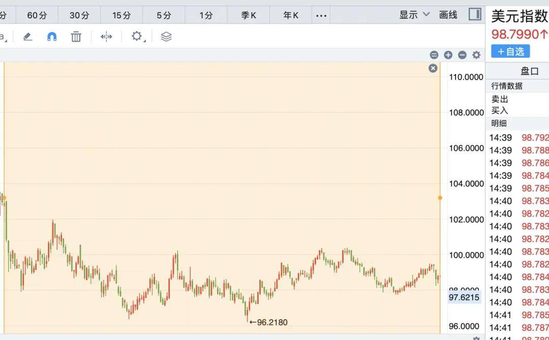This screenshot has width=549, height=340.
Task: Click the vertical split measure icon
Action: (106, 37)
